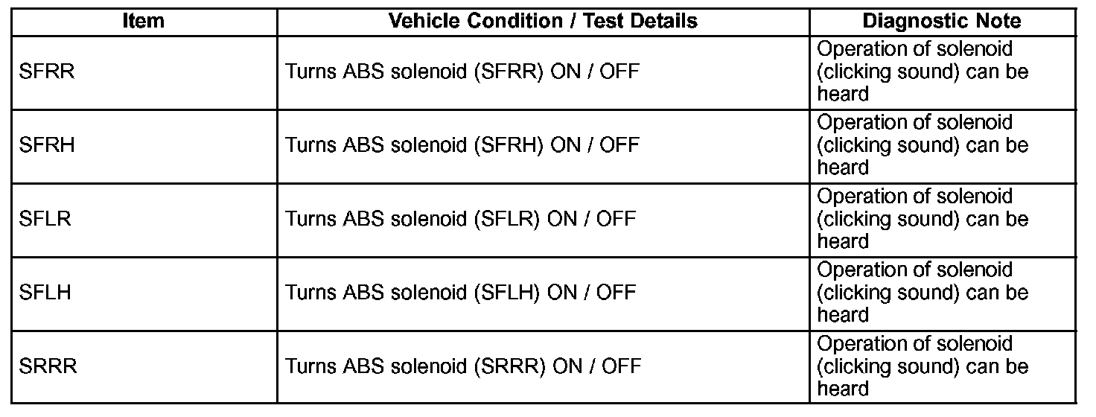Image resolution: width=1096 pixels, height=417 pixels.
Task: Select the SFRR item cell
Action: tap(47, 72)
